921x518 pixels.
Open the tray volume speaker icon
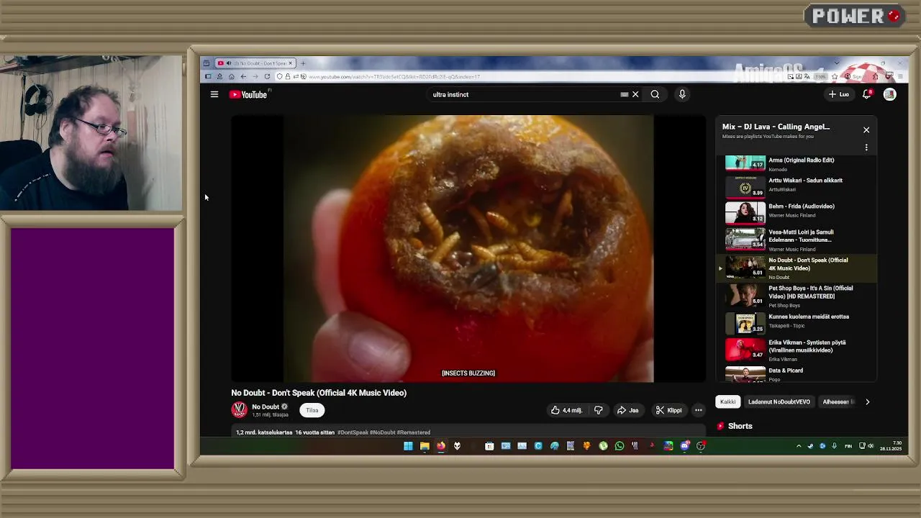pyautogui.click(x=871, y=446)
